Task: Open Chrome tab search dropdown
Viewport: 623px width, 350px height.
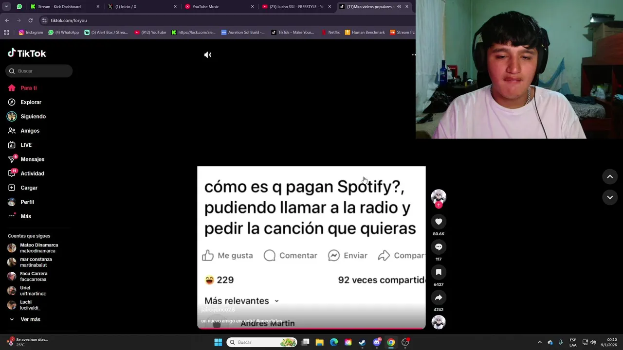Action: [x=6, y=7]
